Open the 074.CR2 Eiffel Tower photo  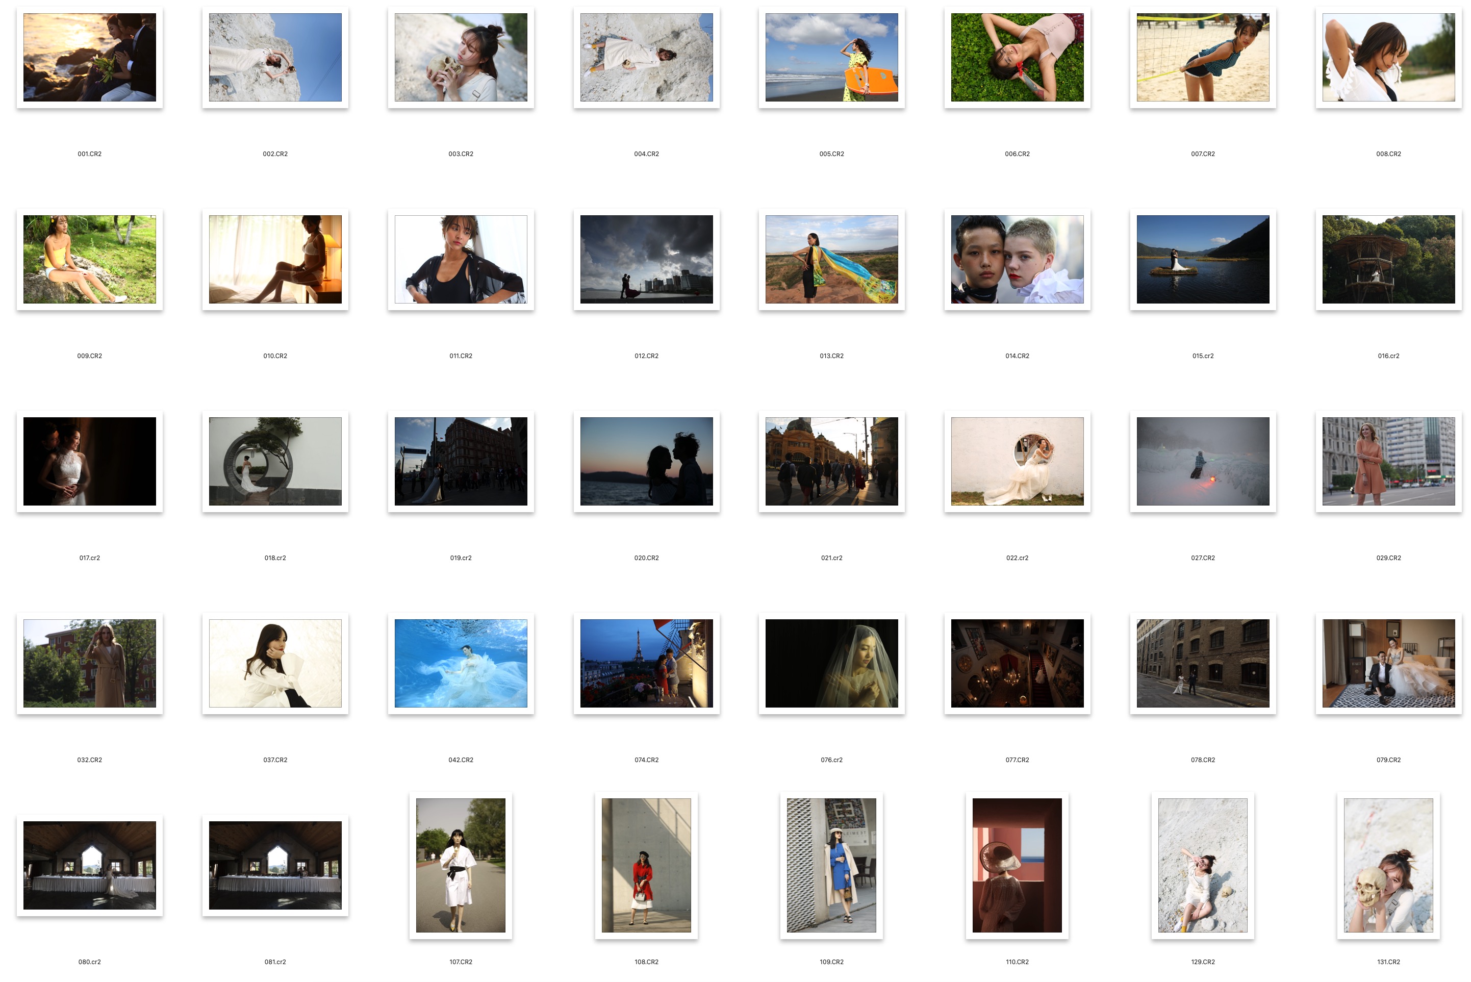646,663
